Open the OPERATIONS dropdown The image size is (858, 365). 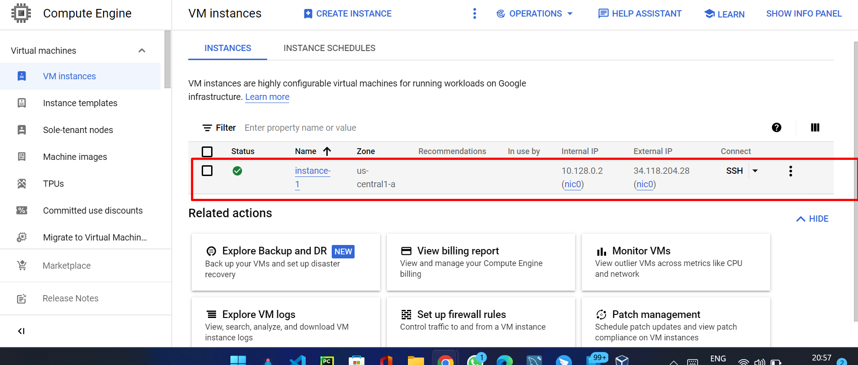pos(535,14)
